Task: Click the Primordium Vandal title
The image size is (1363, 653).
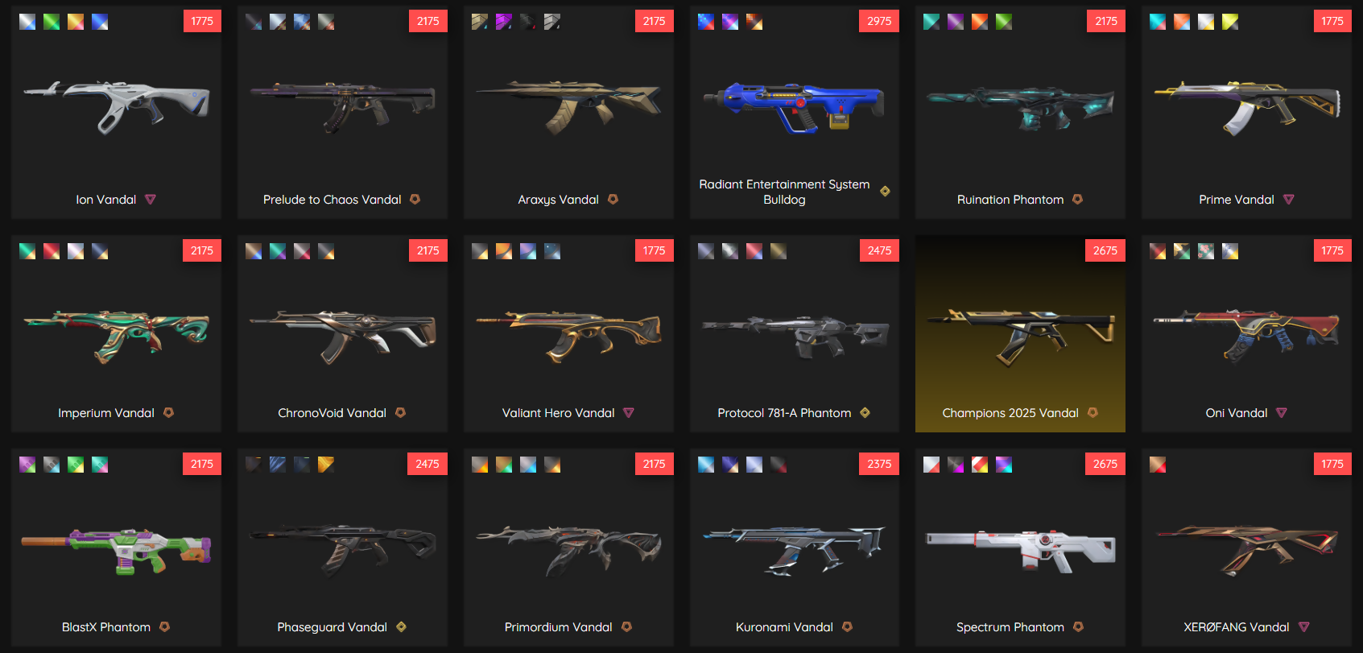Action: (x=558, y=627)
